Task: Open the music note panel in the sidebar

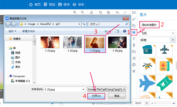Action: point(134,58)
